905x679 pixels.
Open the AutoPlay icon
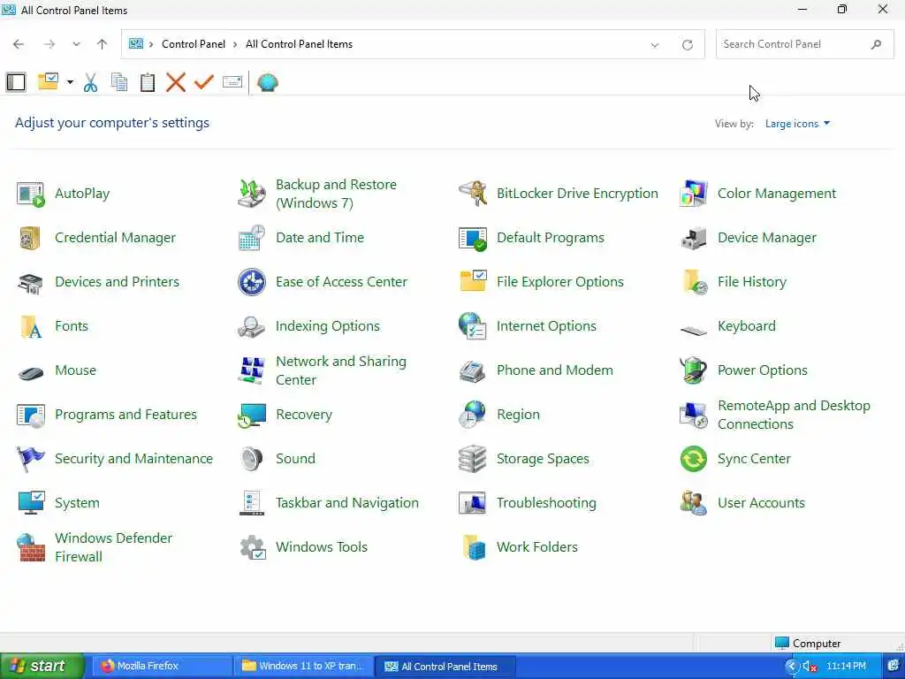[31, 194]
